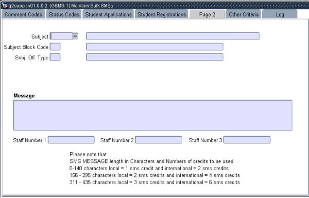Click the Maintain Bulk SMSs title bar
The image size is (309, 198).
click(154, 6)
